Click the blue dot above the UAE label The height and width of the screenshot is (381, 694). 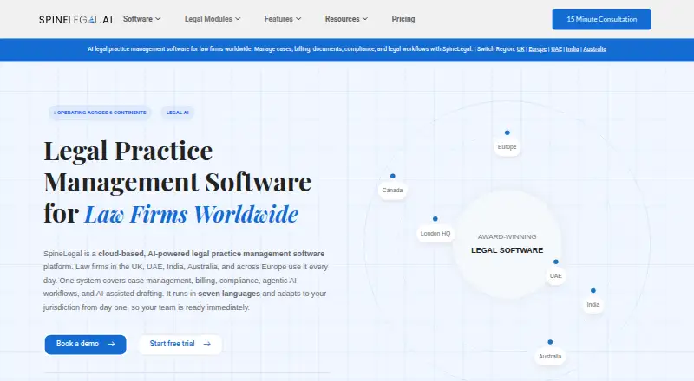556,262
